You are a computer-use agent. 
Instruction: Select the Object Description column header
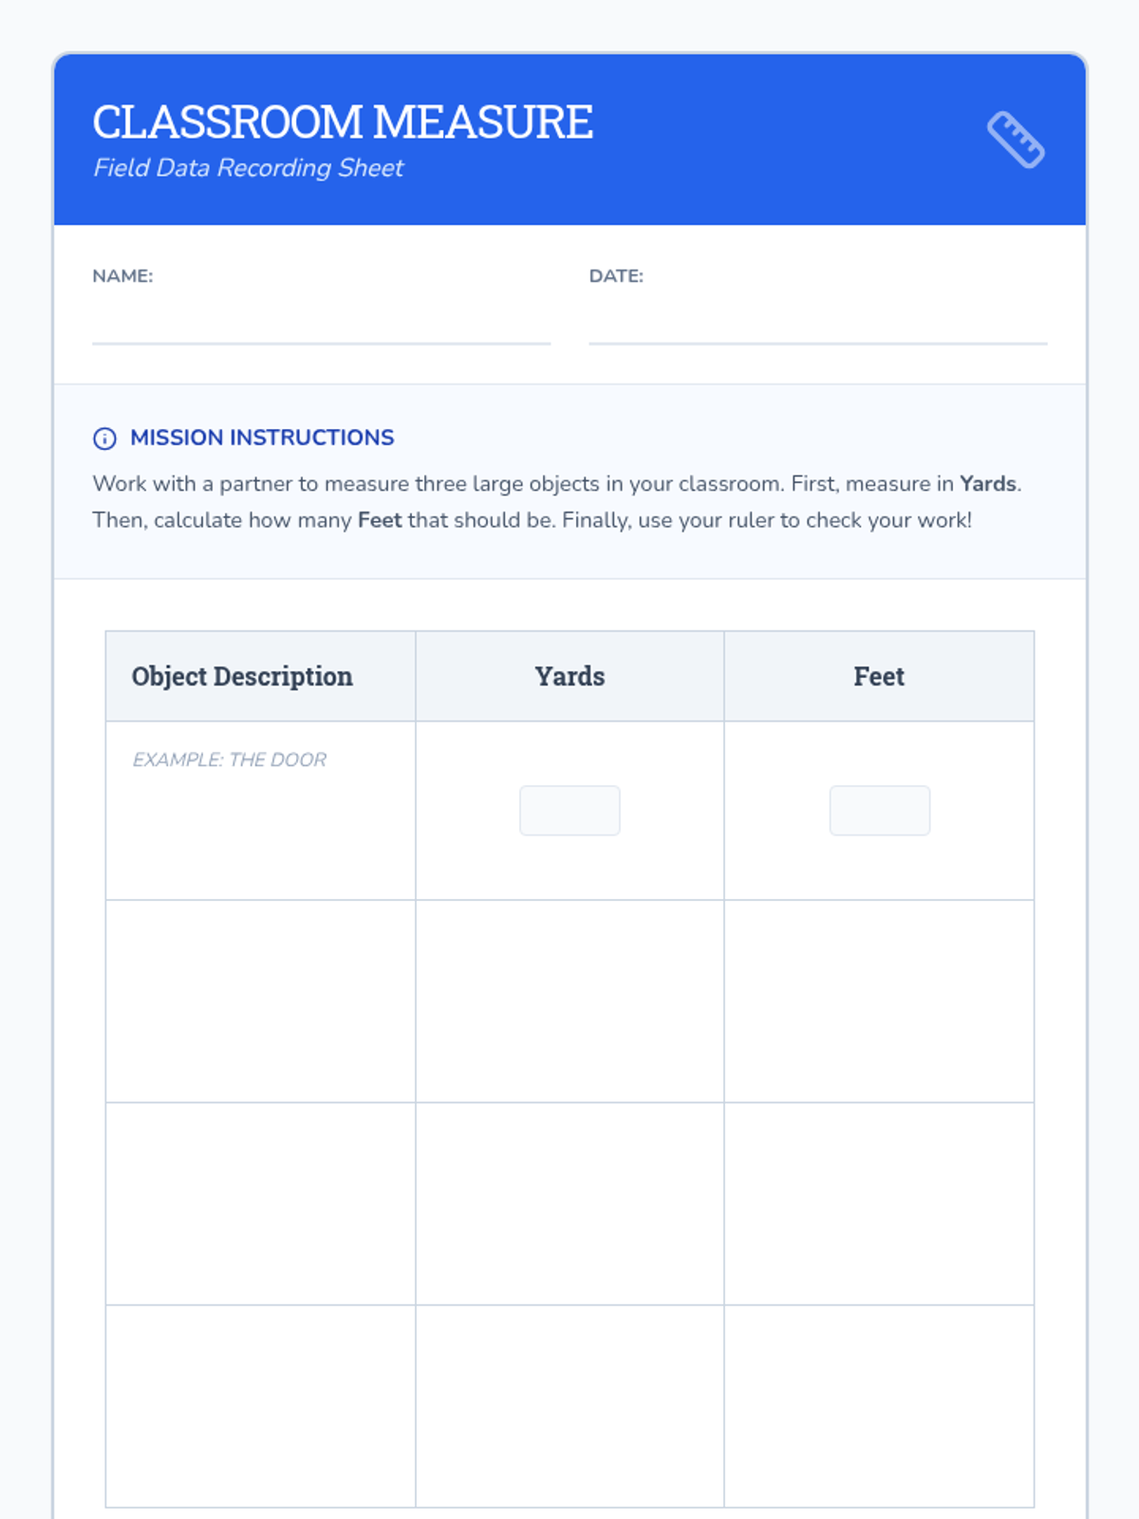[242, 677]
